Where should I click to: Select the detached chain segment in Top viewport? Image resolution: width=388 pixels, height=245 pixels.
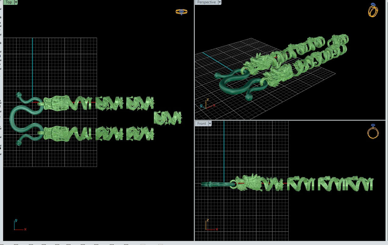click(168, 118)
